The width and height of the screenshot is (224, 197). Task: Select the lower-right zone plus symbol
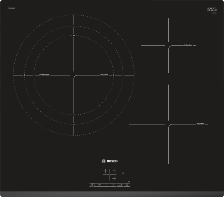point(114,178)
